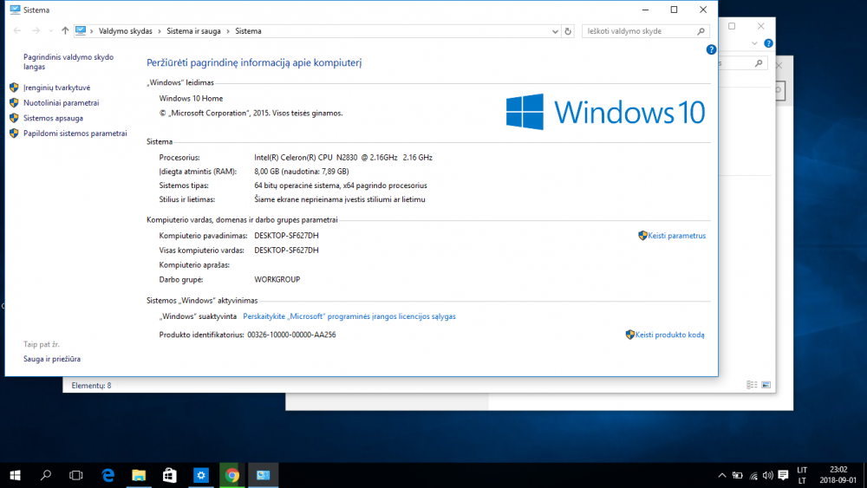The height and width of the screenshot is (488, 867).
Task: Expand ribbon chevron in background window
Action: 754,43
